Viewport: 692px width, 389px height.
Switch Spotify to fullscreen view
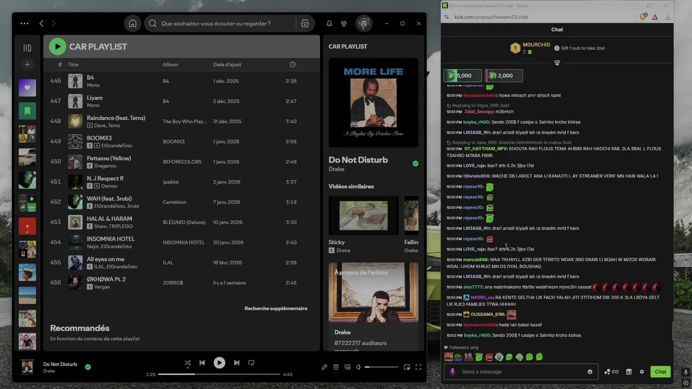tap(418, 367)
